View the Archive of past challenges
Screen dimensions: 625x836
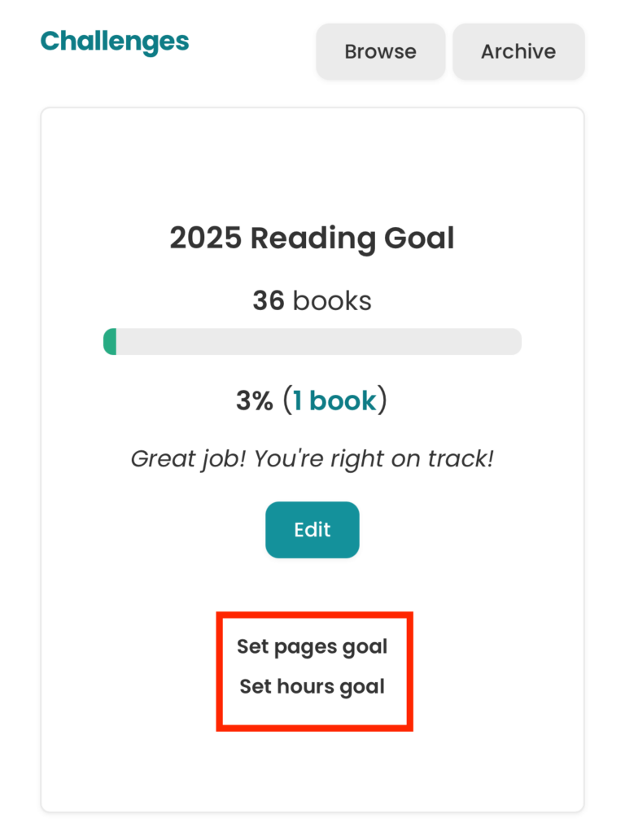[x=518, y=51]
